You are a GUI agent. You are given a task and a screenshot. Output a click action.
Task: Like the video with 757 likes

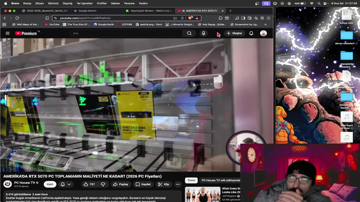click(89, 184)
